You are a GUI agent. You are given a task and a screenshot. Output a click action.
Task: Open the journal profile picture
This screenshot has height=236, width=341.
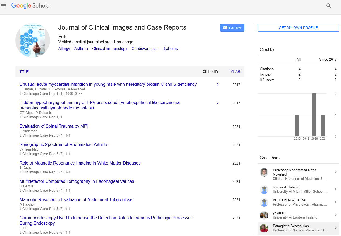click(33, 41)
